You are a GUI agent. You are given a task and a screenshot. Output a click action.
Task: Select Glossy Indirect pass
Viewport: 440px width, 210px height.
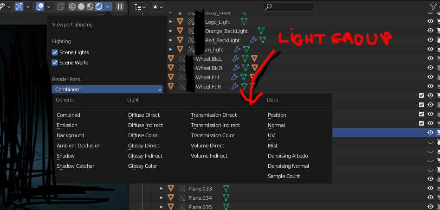[145, 156]
